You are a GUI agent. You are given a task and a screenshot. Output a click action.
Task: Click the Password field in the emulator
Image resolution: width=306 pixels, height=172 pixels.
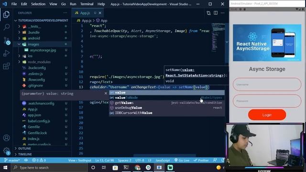[x=267, y=101]
